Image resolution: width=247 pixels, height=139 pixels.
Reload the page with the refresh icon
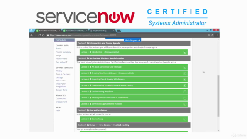[39, 35]
